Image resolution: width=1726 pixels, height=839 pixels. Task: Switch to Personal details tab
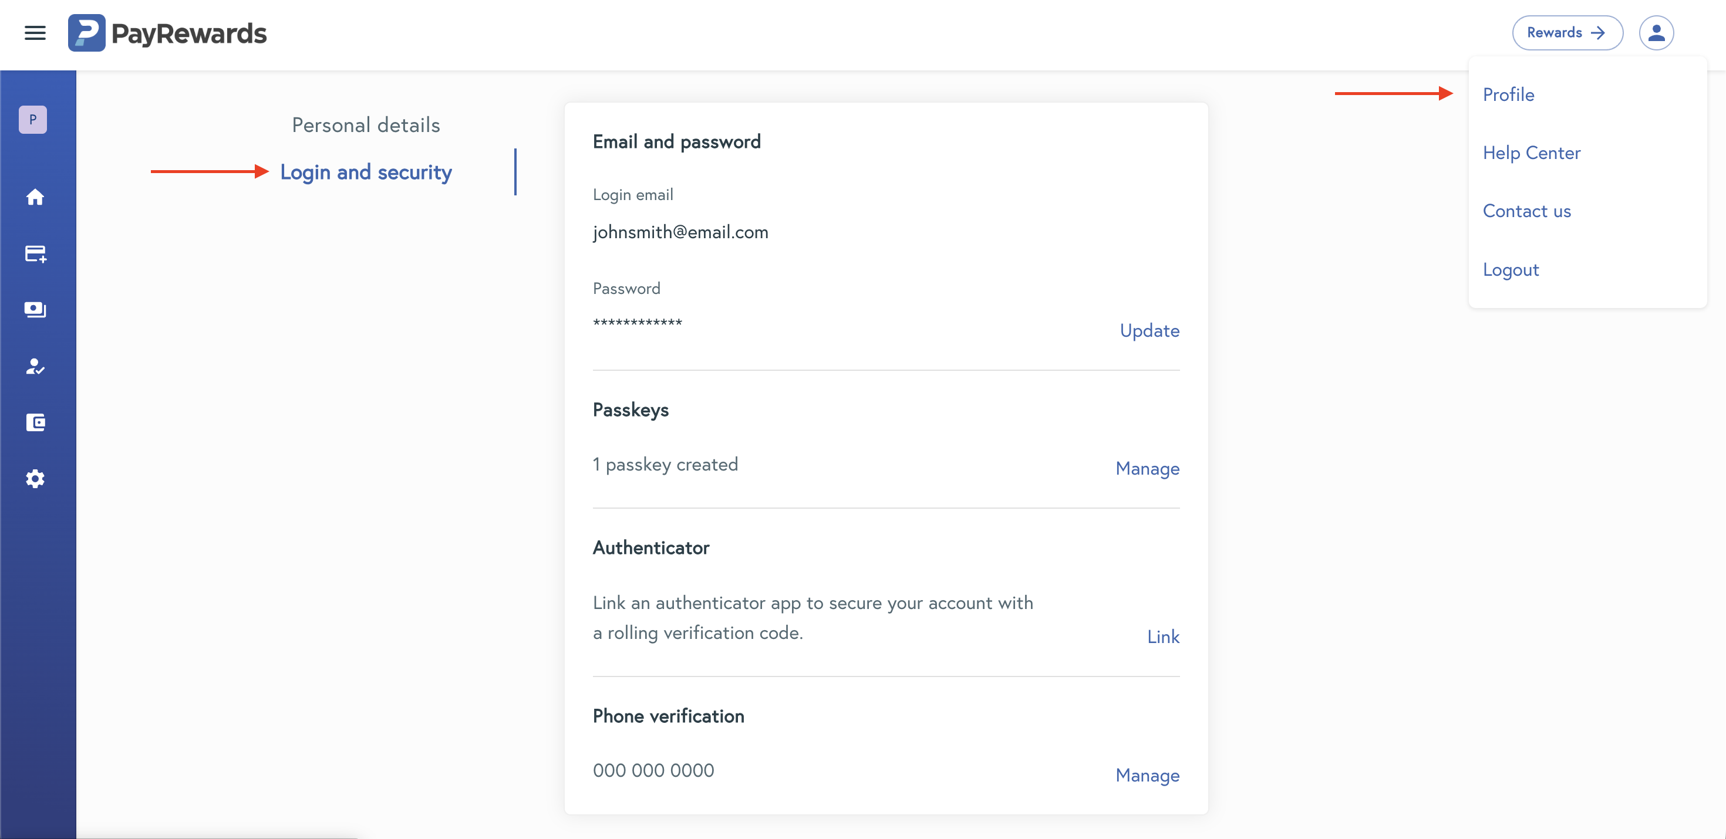(x=366, y=125)
